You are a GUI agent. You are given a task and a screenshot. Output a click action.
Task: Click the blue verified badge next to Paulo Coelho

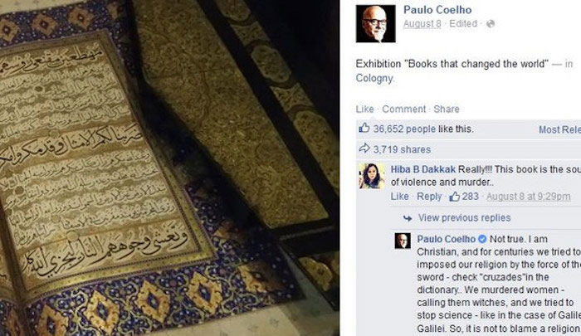click(x=482, y=239)
